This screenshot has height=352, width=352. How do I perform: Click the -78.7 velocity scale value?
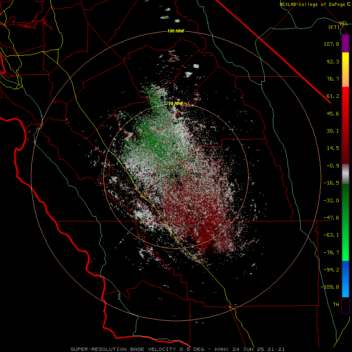click(331, 253)
